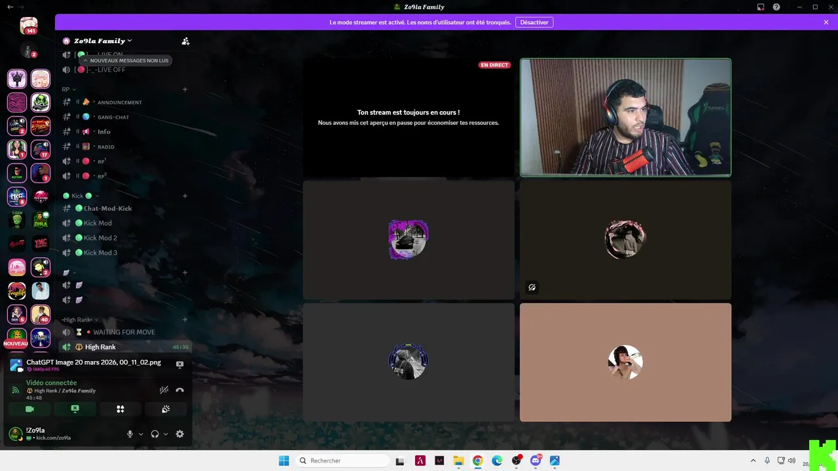
Task: Open direct messages with 141 badge
Action: [x=29, y=26]
